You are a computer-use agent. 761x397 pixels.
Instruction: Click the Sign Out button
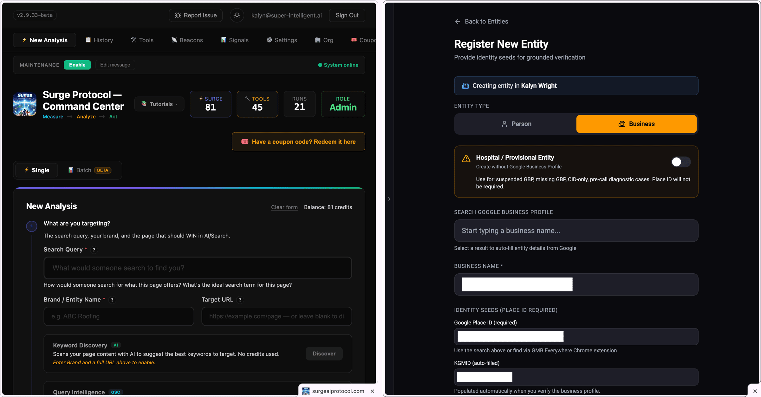point(347,15)
